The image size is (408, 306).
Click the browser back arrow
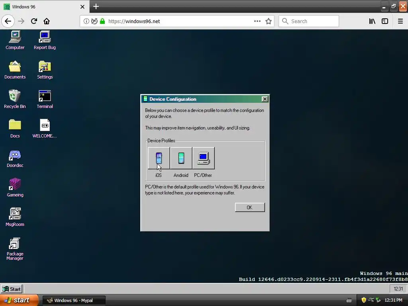pos(8,21)
